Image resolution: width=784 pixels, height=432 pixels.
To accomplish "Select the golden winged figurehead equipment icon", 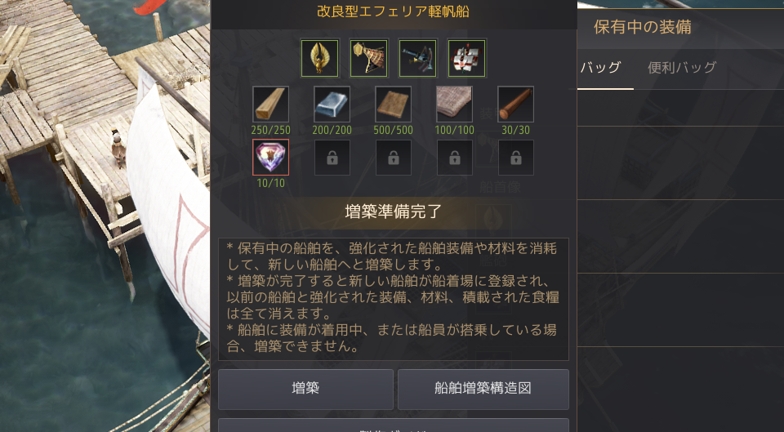I will 320,58.
